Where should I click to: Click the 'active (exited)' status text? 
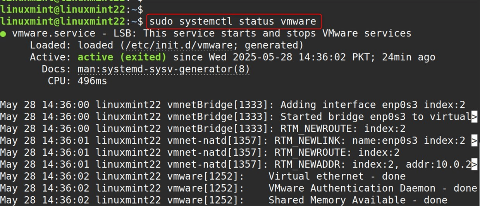(x=122, y=57)
